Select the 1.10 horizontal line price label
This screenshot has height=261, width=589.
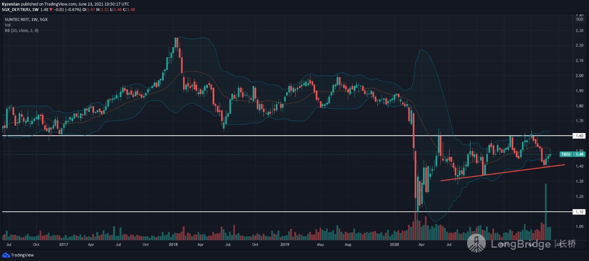point(580,212)
